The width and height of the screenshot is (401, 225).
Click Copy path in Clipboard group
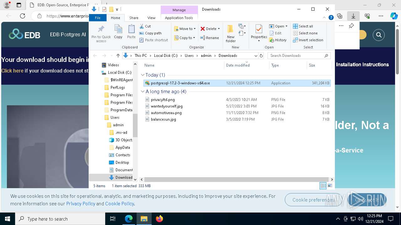point(150,33)
